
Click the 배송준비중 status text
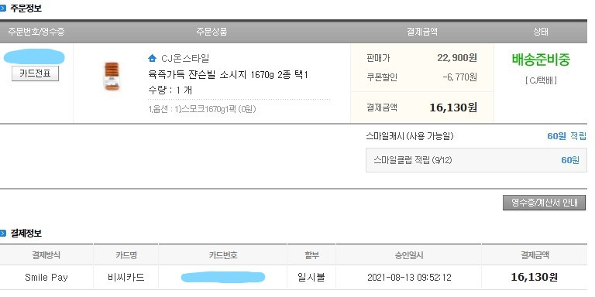pyautogui.click(x=541, y=60)
